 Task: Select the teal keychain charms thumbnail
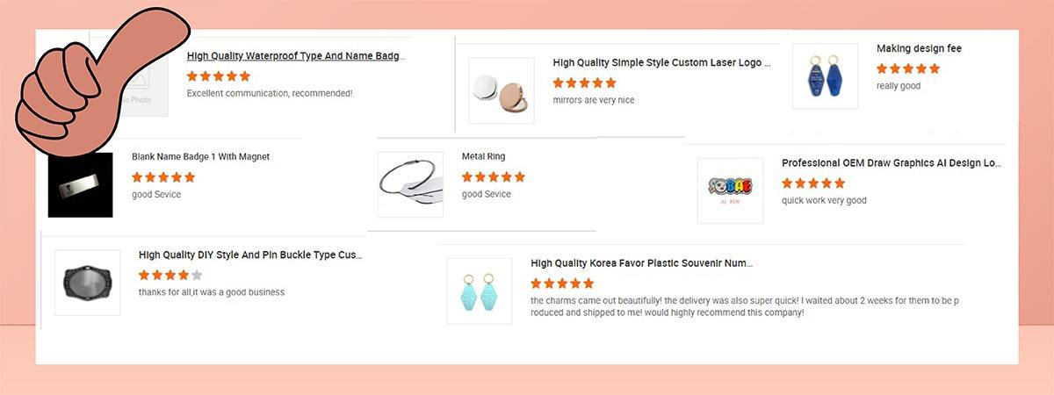pyautogui.click(x=479, y=291)
